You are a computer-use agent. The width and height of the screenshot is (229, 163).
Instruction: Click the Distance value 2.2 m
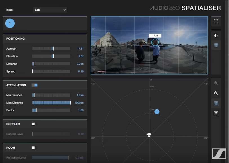coord(80,64)
